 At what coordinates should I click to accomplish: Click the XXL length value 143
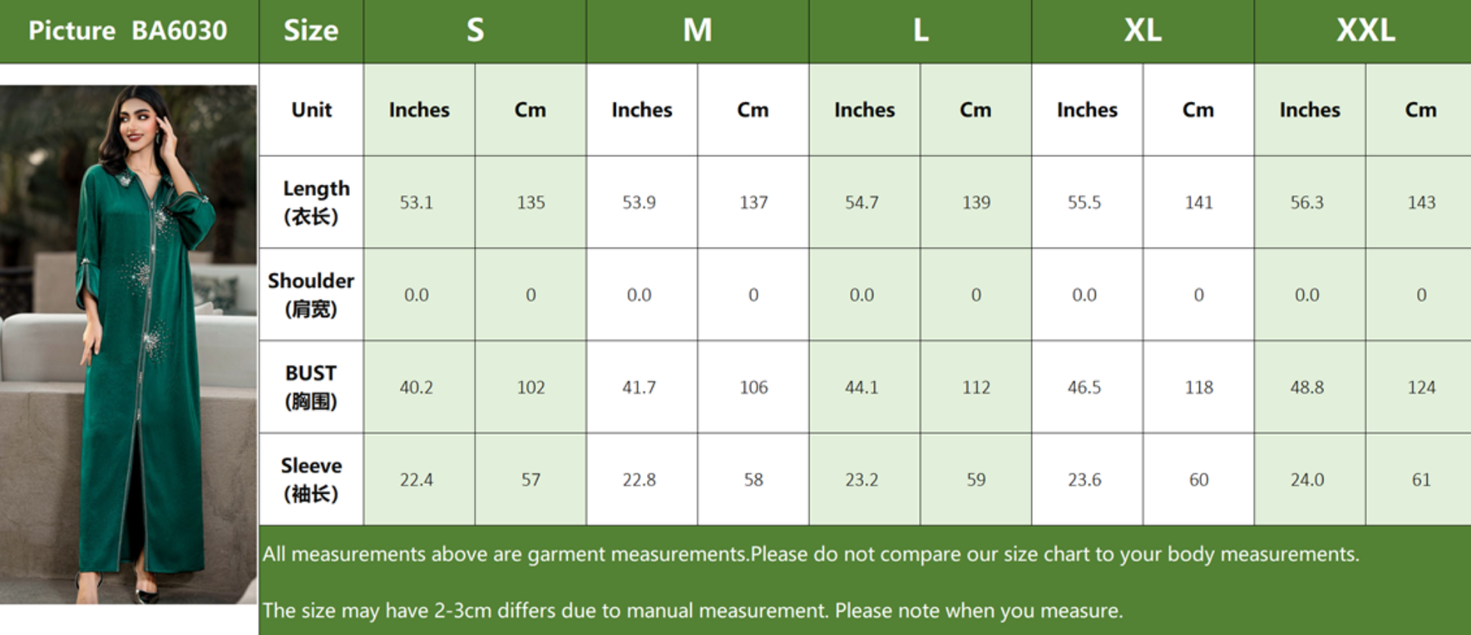(1421, 202)
